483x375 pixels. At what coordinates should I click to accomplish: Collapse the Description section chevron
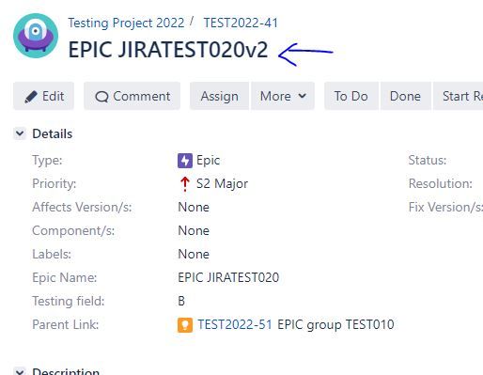(x=20, y=371)
